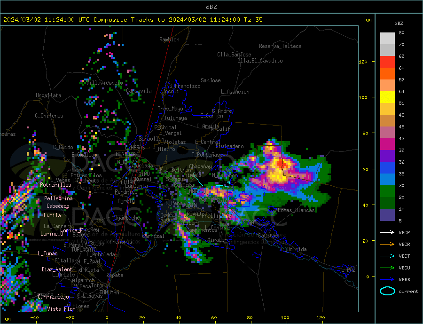Click the 'Tulumaya' map label

pyautogui.click(x=176, y=118)
